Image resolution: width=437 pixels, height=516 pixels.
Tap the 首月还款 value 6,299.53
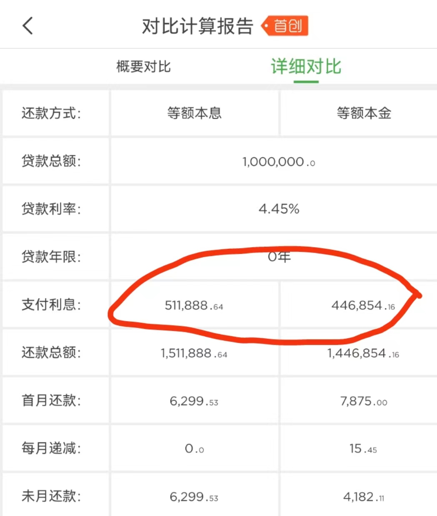pos(194,401)
